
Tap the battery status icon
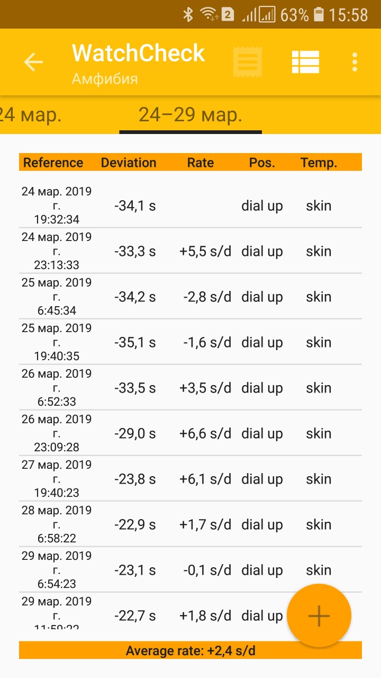pos(319,15)
